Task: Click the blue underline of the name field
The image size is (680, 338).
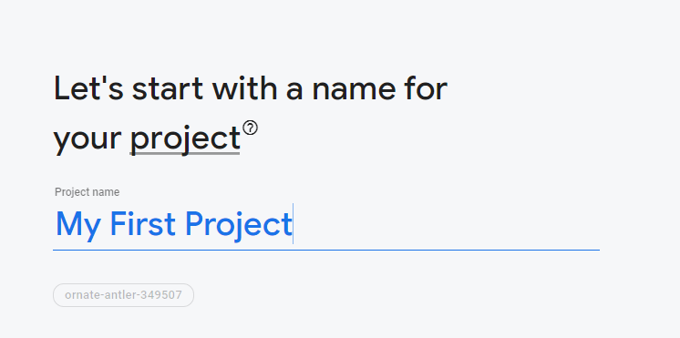Action: pyautogui.click(x=326, y=250)
